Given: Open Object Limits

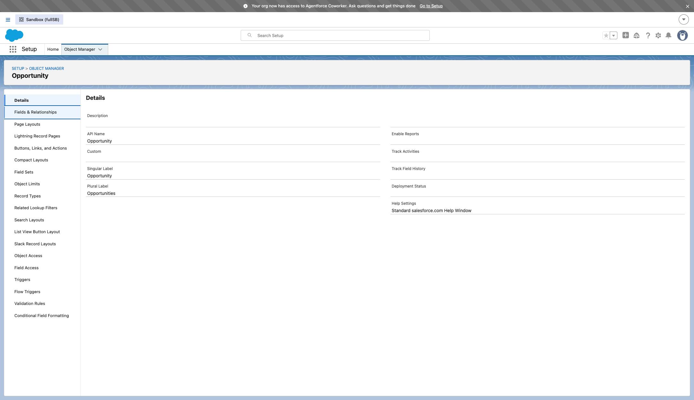Looking at the screenshot, I should [x=42, y=184].
